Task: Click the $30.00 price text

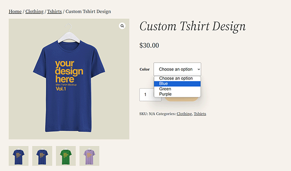Action: (x=149, y=45)
